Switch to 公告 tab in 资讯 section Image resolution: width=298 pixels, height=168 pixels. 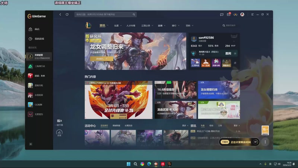click(x=220, y=125)
